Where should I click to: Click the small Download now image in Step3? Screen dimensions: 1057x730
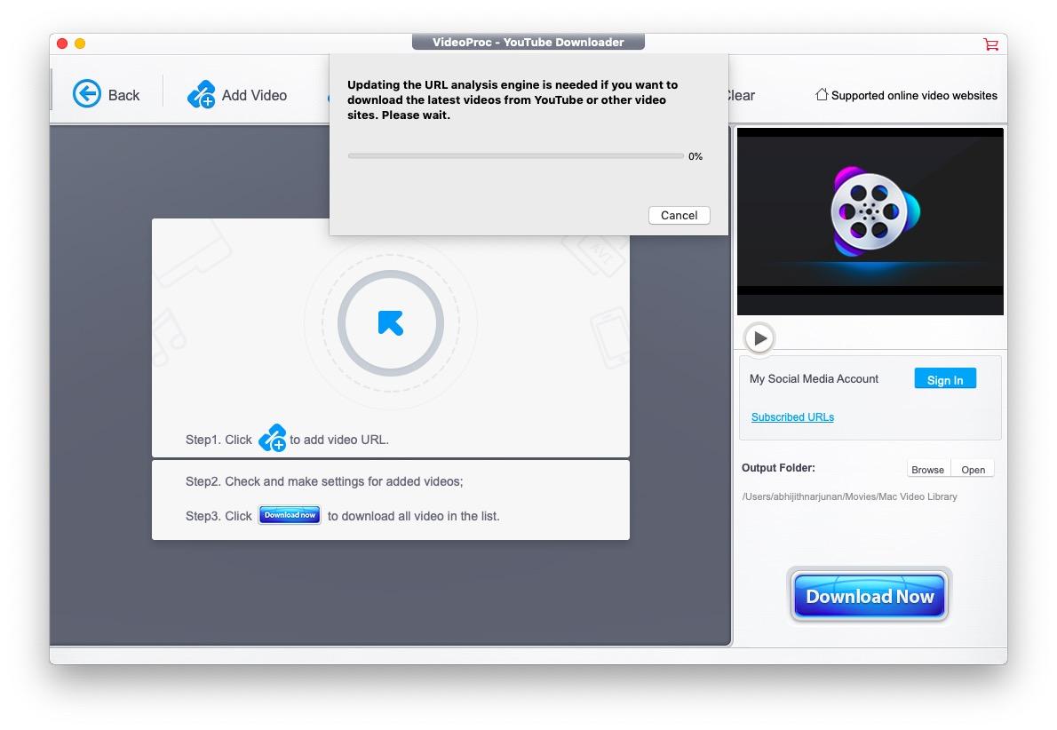pyautogui.click(x=290, y=515)
